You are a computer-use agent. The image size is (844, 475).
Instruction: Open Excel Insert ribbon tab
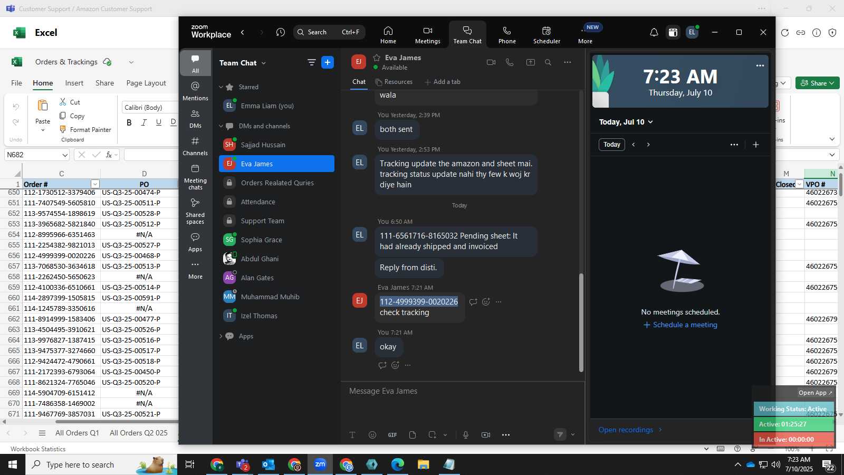(x=74, y=83)
